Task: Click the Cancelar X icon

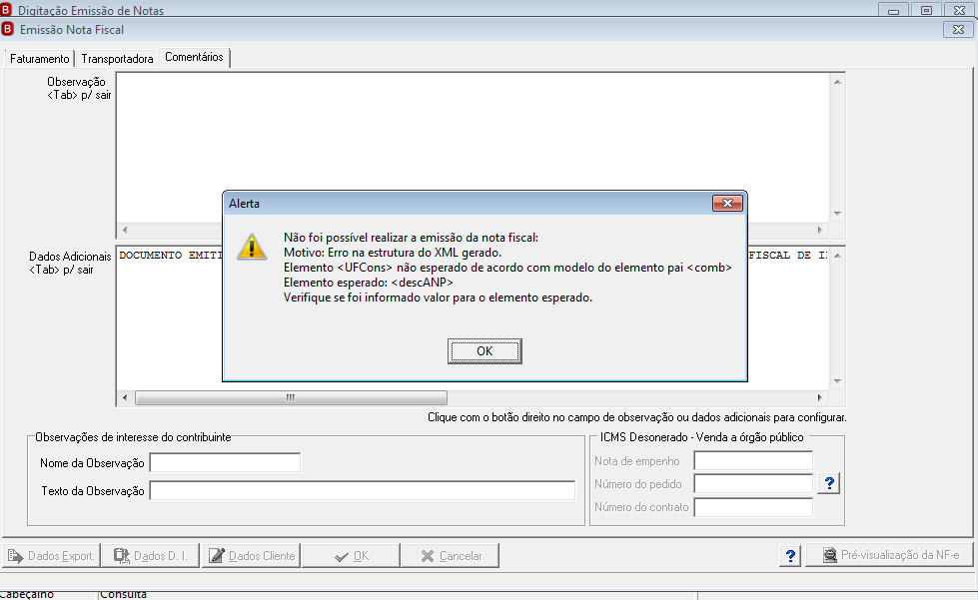Action: [428, 556]
